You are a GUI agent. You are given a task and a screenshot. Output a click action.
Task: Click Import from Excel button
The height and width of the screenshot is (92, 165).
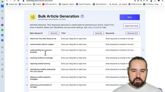pos(131,26)
